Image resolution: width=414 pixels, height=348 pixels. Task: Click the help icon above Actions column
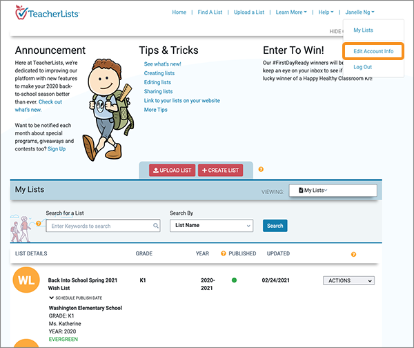click(353, 255)
